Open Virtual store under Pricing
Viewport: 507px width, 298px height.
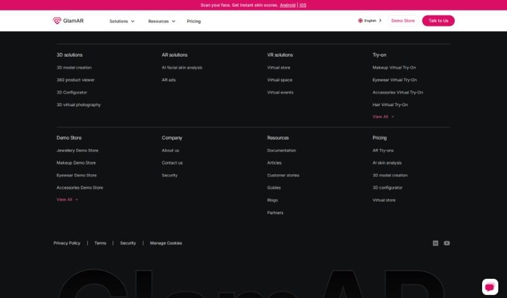pyautogui.click(x=384, y=200)
